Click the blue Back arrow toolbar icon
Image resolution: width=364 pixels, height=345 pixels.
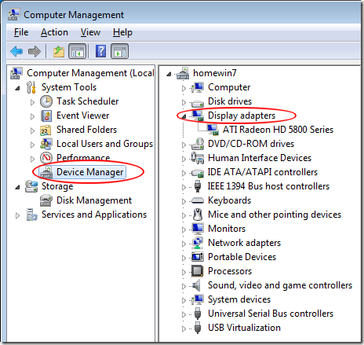(x=16, y=51)
